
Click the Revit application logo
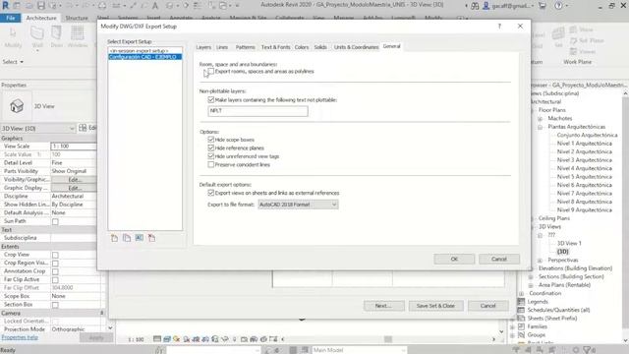(x=6, y=6)
